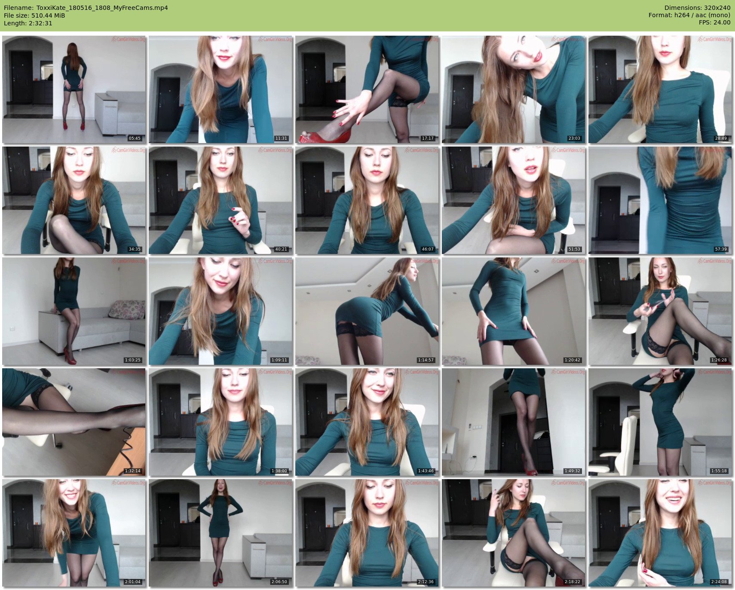735x590 pixels.
Task: Select the 1:32:14 frame thumbnail
Action: point(74,422)
